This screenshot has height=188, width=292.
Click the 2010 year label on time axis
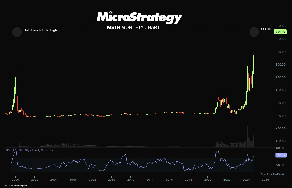coord(111,180)
